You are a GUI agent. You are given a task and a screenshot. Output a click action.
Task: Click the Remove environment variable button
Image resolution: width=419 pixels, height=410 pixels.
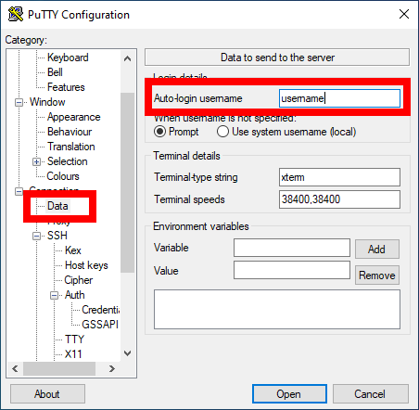[377, 275]
